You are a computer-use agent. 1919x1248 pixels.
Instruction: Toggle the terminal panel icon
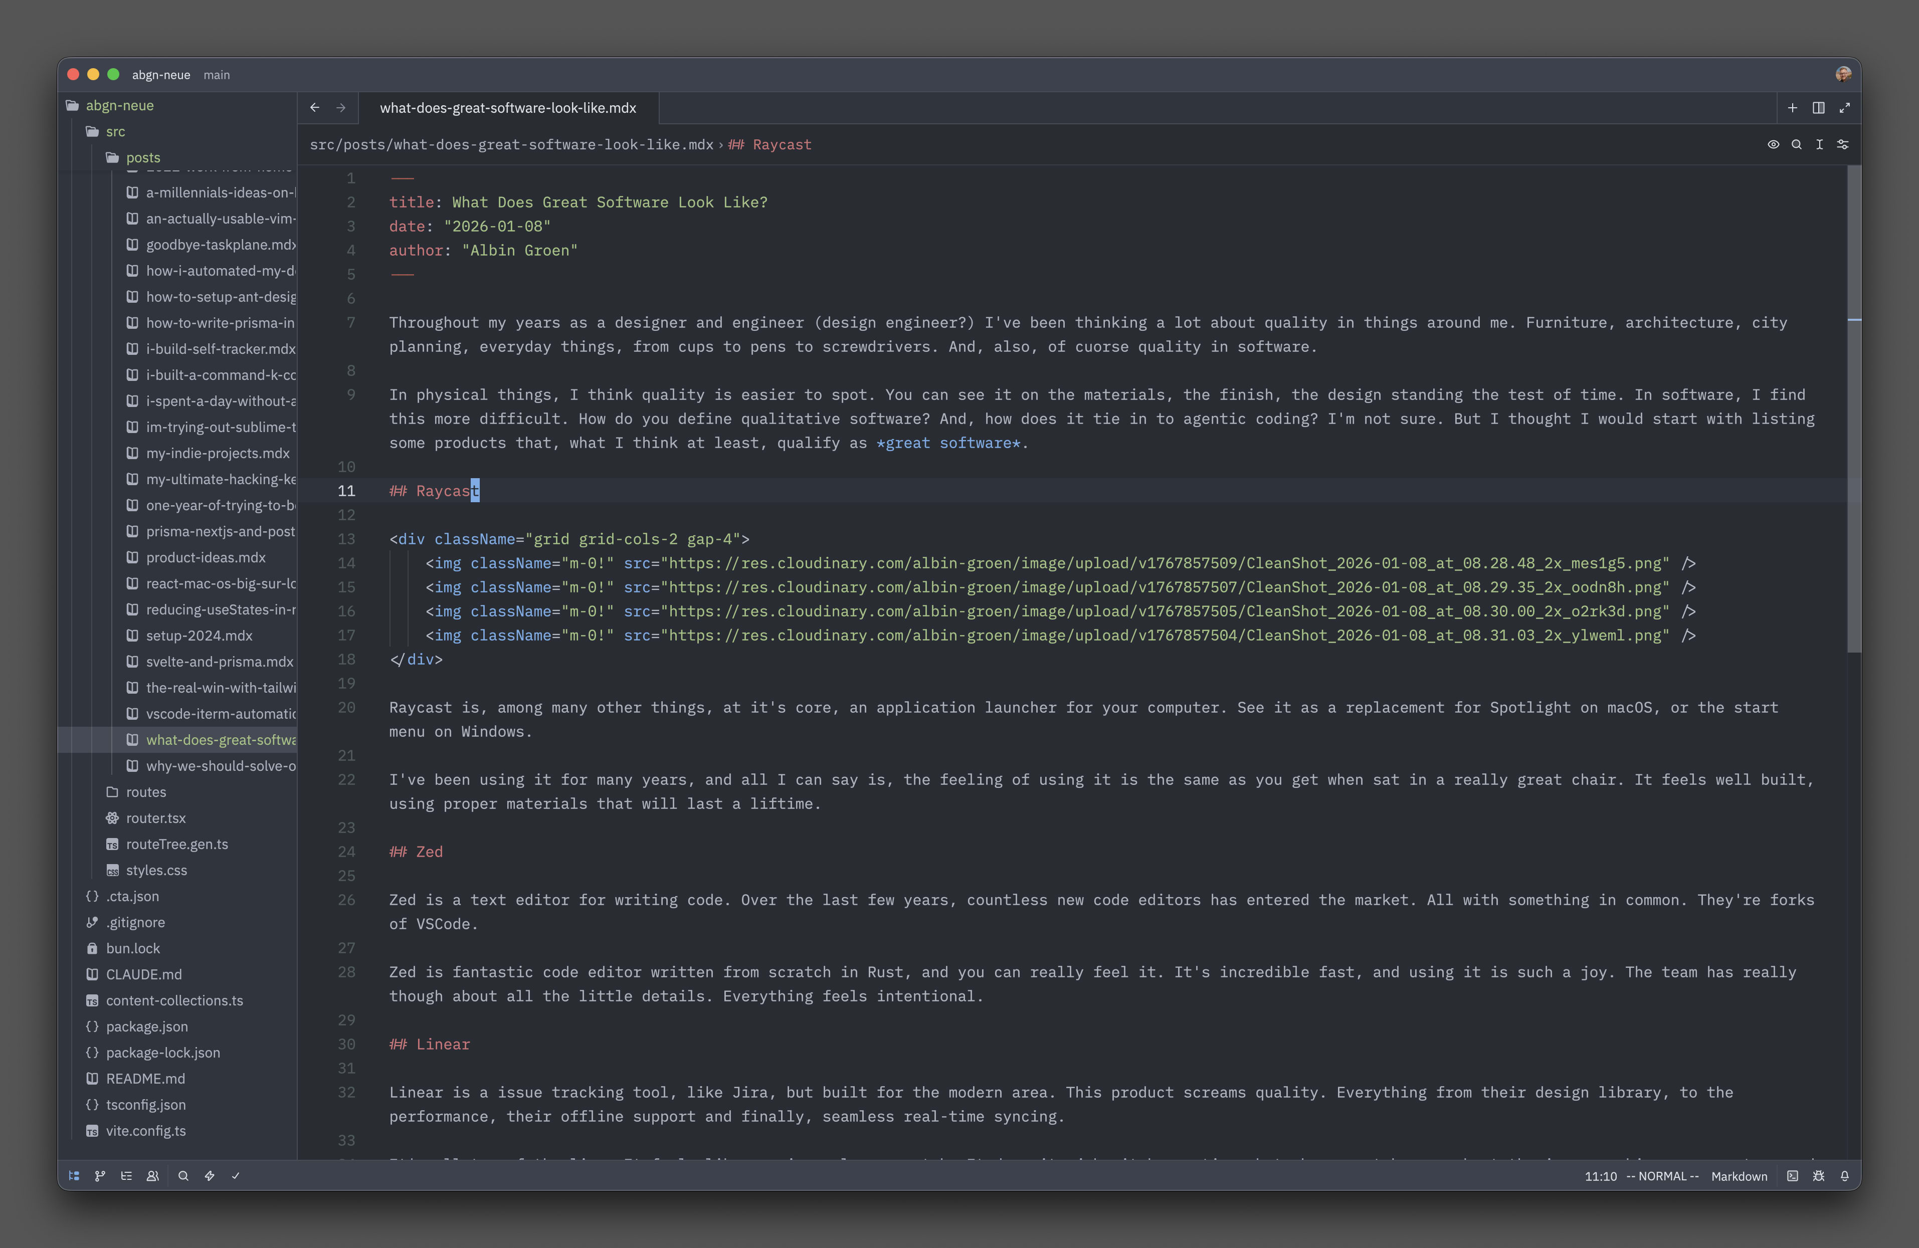pyautogui.click(x=1792, y=1175)
